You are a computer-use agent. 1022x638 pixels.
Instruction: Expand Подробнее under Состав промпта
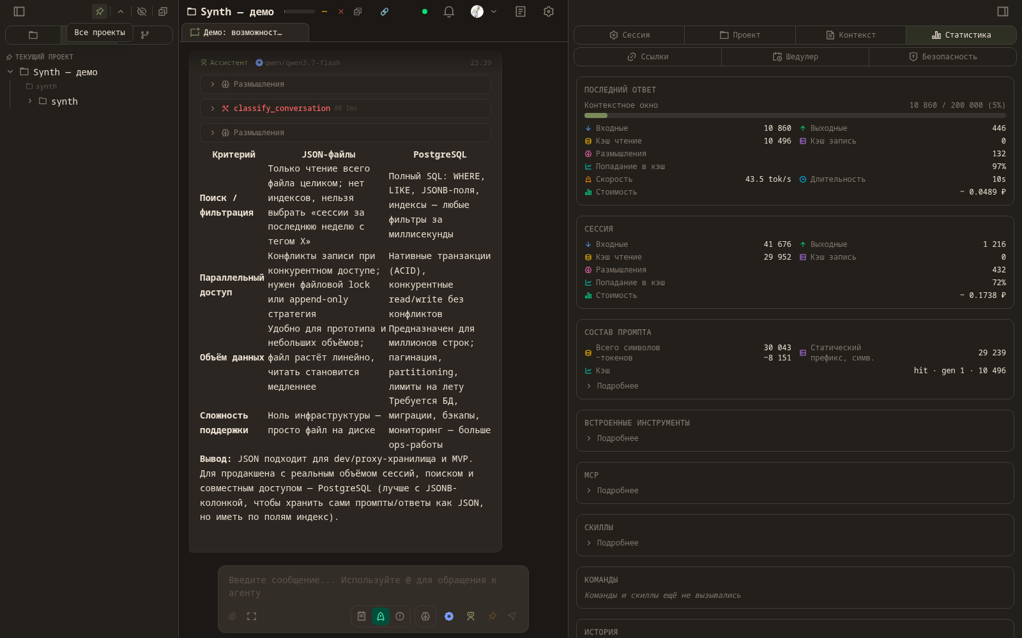tap(612, 386)
